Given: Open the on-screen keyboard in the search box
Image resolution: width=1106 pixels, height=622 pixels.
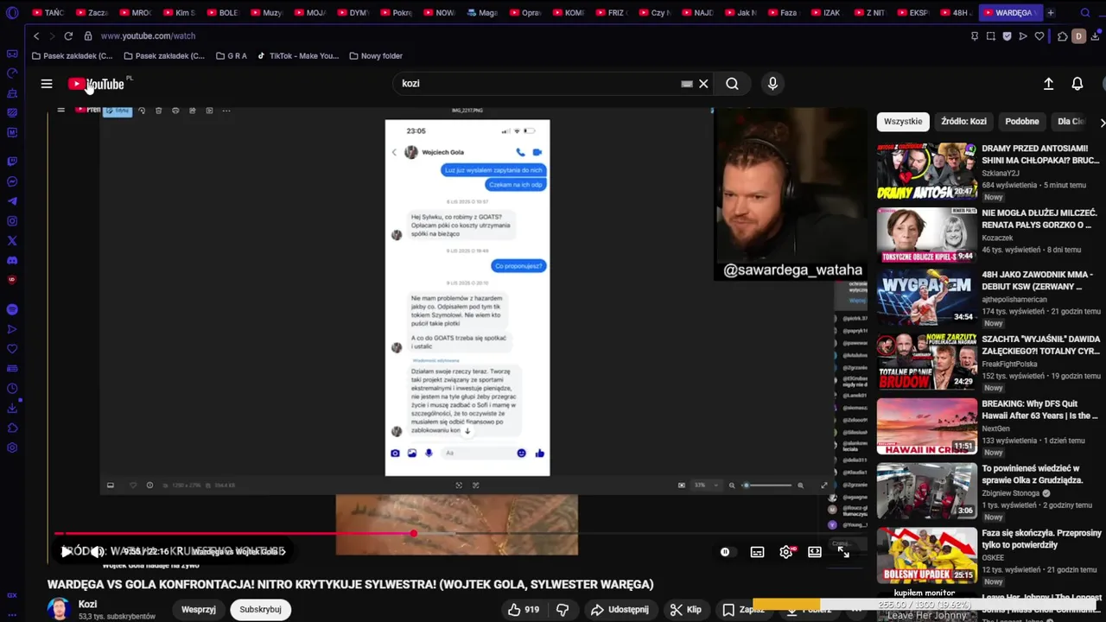Looking at the screenshot, I should pyautogui.click(x=687, y=84).
